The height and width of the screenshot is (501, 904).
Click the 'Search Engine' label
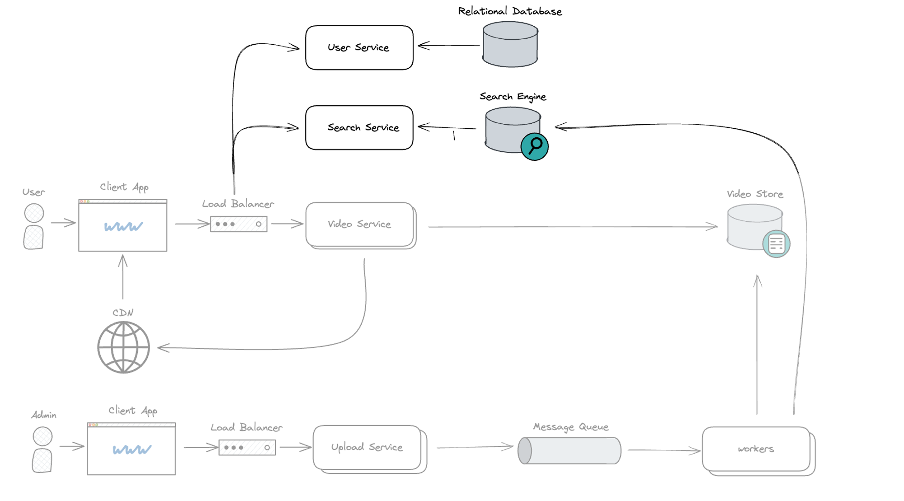(x=513, y=97)
